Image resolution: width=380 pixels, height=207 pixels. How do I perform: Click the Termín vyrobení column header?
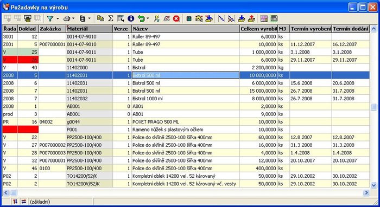311,29
